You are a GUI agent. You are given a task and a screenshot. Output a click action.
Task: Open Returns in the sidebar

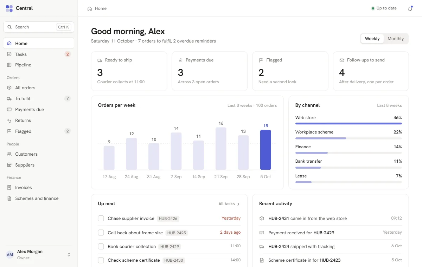point(39,121)
